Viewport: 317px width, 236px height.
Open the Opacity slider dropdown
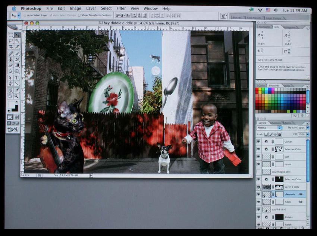coord(307,127)
